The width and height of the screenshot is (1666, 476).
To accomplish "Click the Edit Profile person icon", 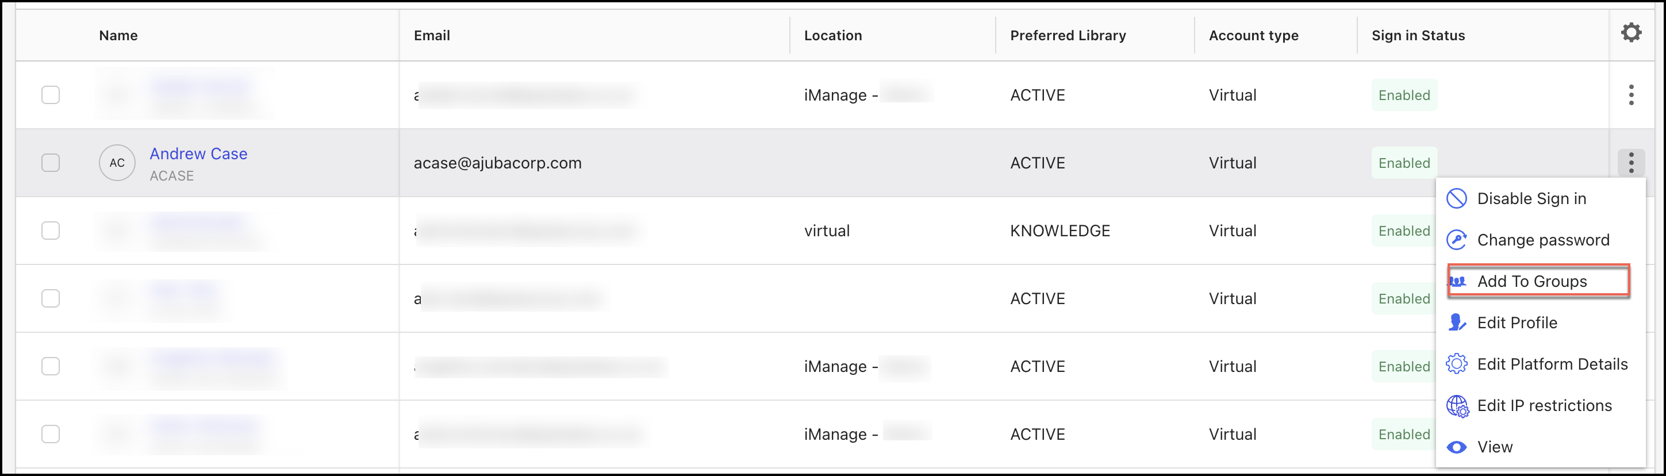I will (x=1457, y=323).
